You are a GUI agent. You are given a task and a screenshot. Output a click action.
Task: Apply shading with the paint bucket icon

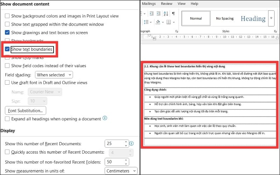[x=158, y=22]
